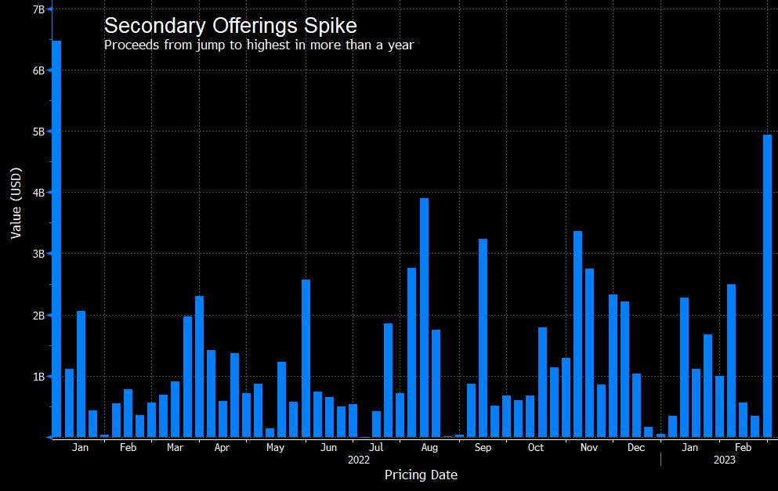Select the 'Pricing Date' horizontal axis title
This screenshot has width=778, height=491.
coord(421,475)
